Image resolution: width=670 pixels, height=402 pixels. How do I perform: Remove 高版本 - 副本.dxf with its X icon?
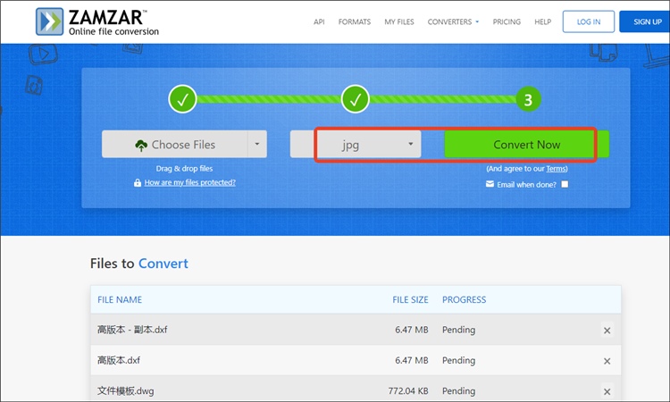click(607, 331)
